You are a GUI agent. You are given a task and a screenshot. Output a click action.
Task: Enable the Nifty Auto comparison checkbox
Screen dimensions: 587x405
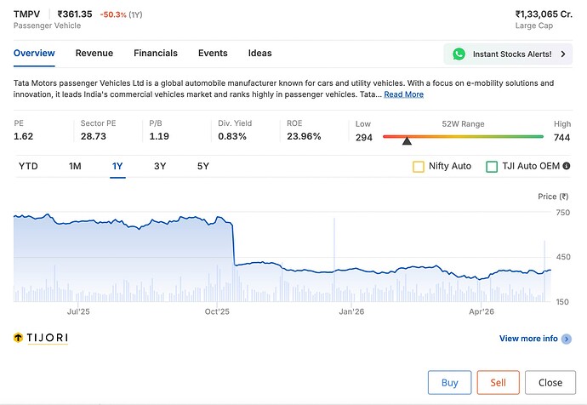(419, 167)
